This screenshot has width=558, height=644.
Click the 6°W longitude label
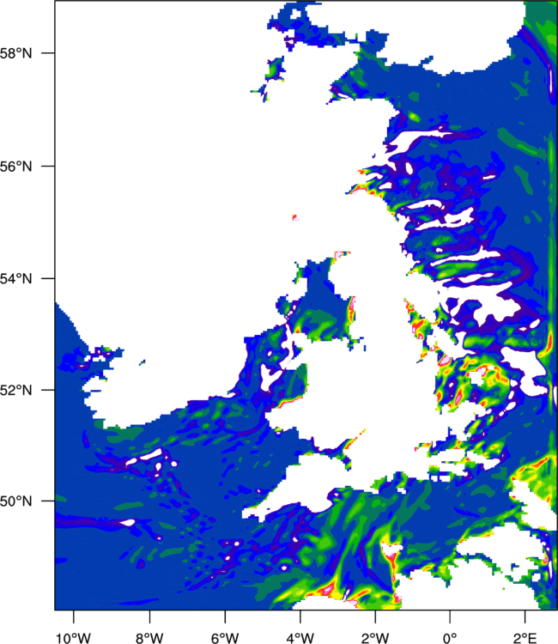click(225, 638)
